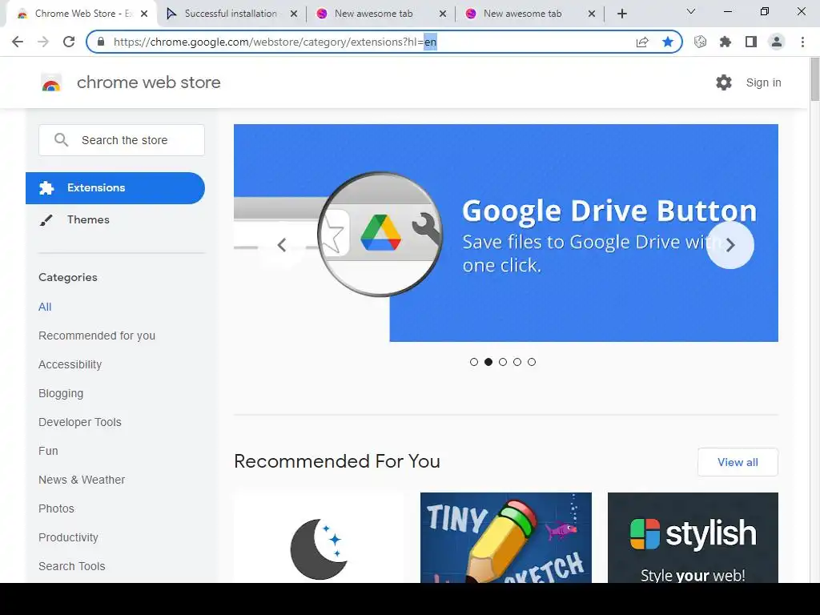Select the second carousel dot
Screen dimensions: 820x615
point(488,362)
